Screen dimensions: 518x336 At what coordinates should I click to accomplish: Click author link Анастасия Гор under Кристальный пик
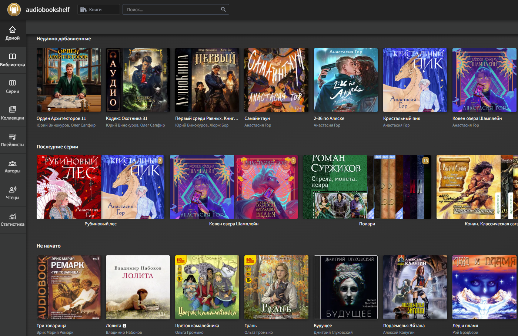pyautogui.click(x=396, y=125)
